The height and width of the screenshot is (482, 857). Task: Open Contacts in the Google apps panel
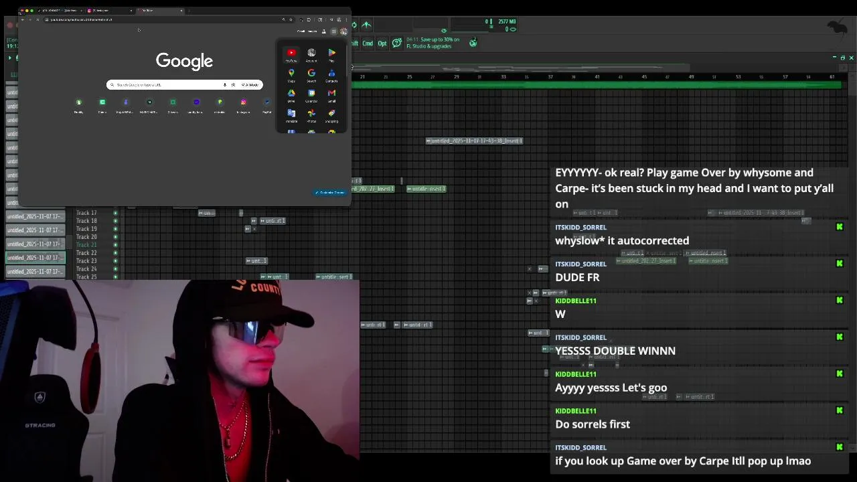(x=331, y=75)
